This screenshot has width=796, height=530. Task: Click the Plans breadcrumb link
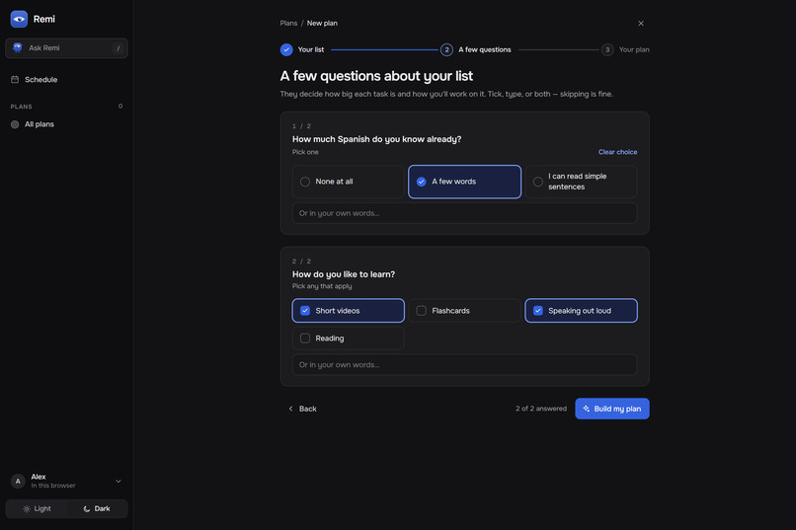(x=288, y=24)
